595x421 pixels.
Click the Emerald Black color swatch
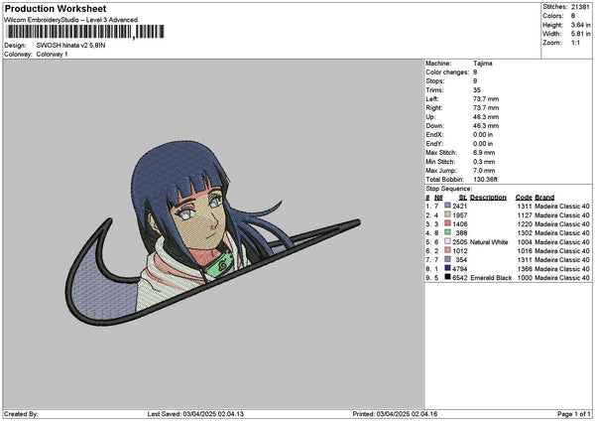tap(447, 277)
